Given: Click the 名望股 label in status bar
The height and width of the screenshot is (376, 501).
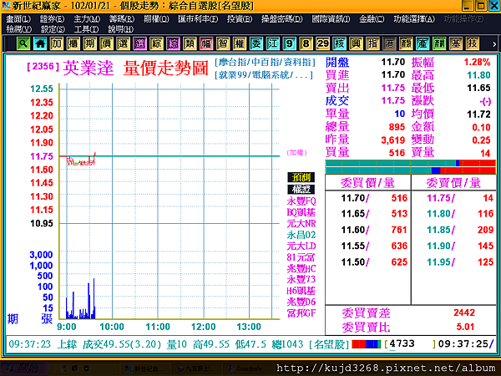Looking at the screenshot, I should pyautogui.click(x=329, y=344).
